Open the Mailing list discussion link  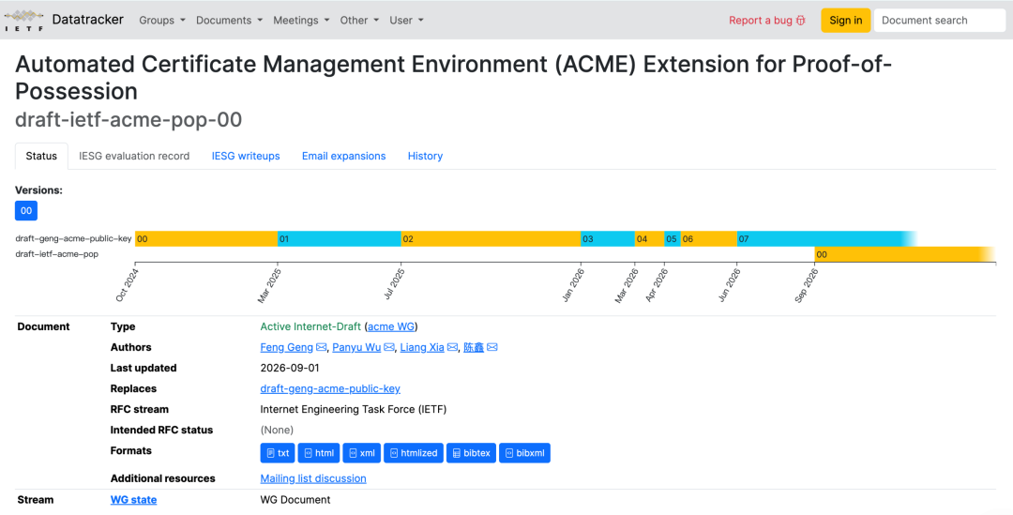[x=313, y=478]
